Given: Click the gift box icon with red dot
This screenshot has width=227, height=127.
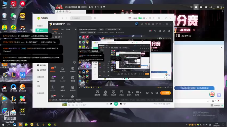Looking at the screenshot, I should tap(150, 31).
